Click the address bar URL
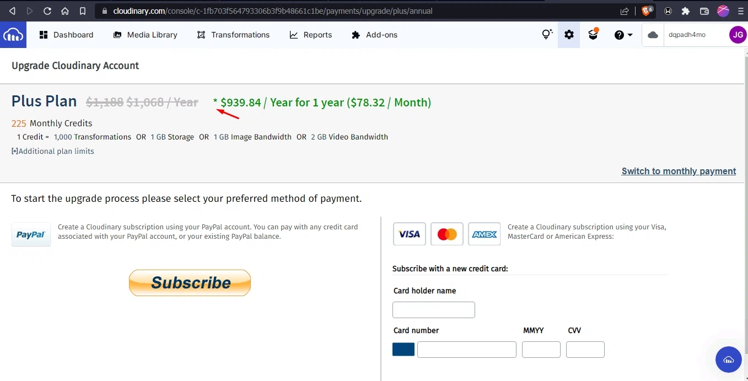Image resolution: width=748 pixels, height=381 pixels. click(x=272, y=11)
